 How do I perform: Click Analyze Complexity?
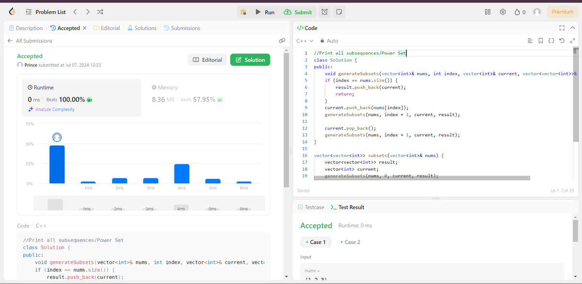[x=52, y=110]
